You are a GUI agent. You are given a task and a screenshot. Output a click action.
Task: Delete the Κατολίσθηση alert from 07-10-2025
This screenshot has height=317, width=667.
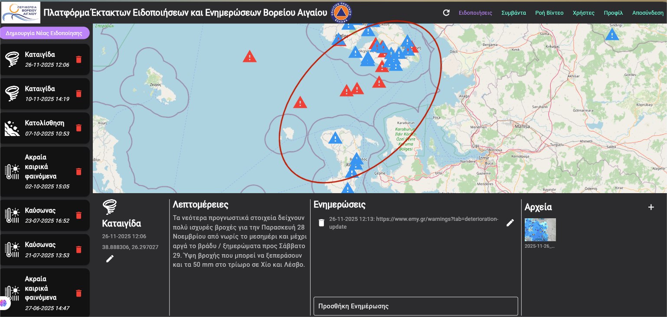coord(78,128)
